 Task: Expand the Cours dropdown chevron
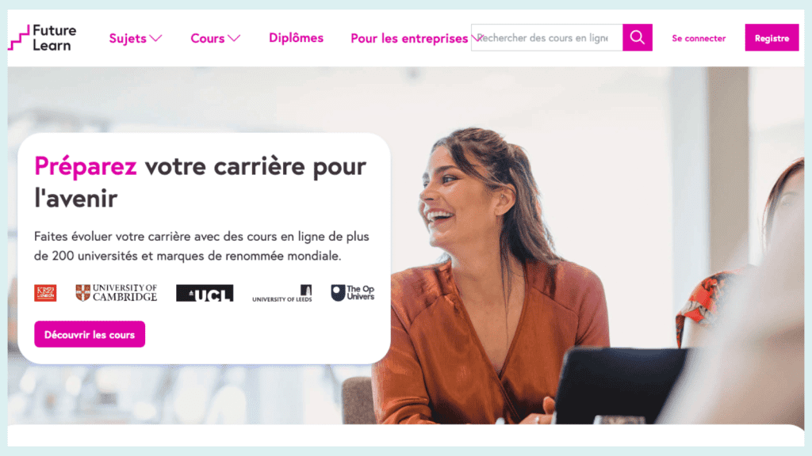tap(234, 38)
